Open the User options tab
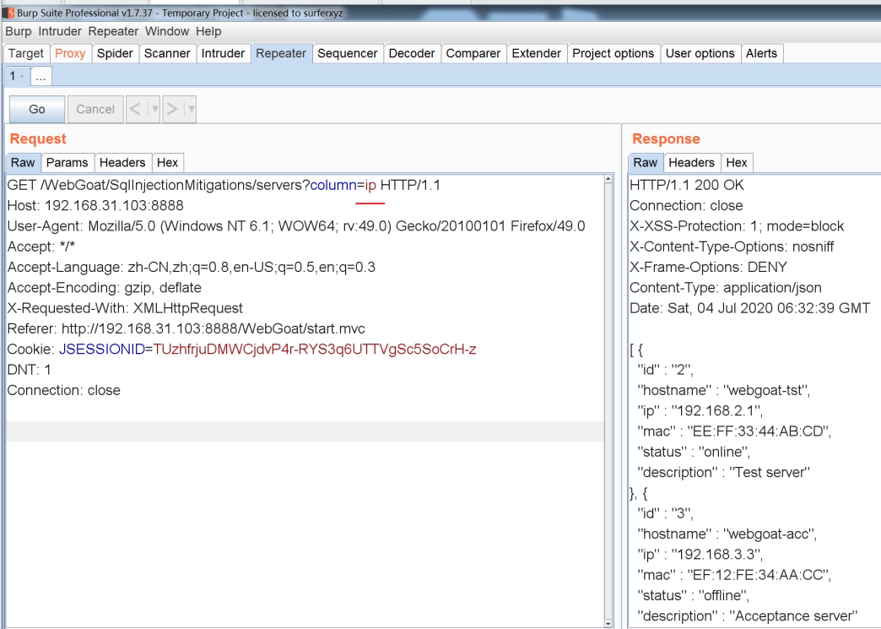Image resolution: width=881 pixels, height=629 pixels. [x=700, y=53]
